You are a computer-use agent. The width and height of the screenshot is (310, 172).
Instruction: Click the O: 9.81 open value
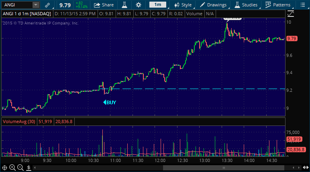pos(106,14)
